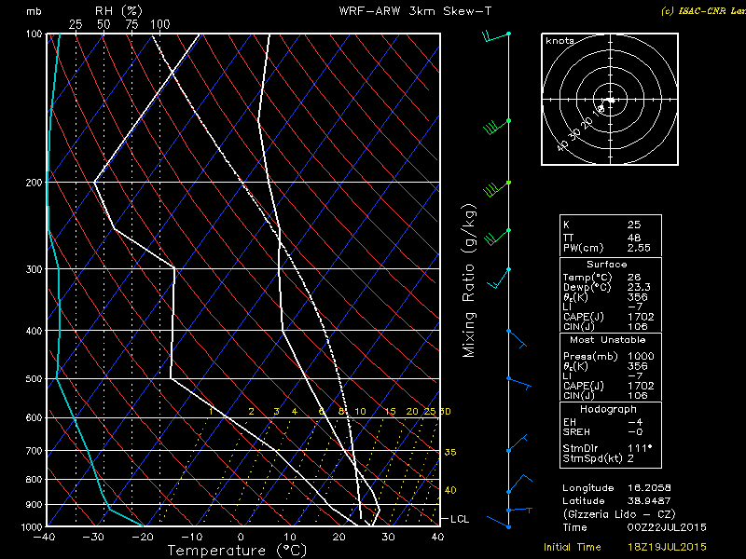Click the EH value -4
The height and width of the screenshot is (559, 746).
635,422
